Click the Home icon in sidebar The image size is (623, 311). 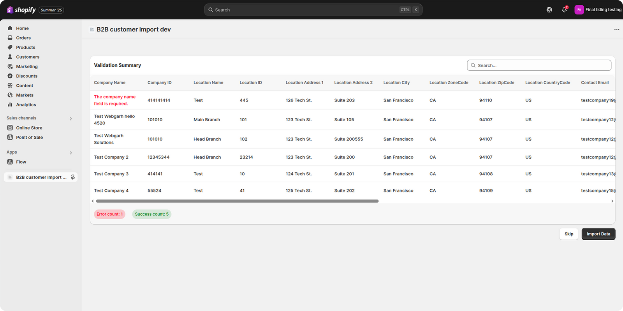(10, 28)
